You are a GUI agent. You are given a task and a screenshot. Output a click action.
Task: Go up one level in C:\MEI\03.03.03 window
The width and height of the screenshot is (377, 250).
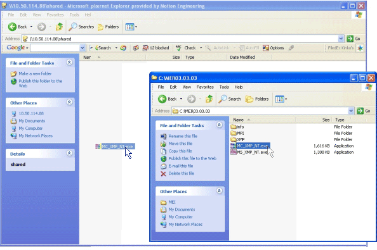[x=209, y=99]
